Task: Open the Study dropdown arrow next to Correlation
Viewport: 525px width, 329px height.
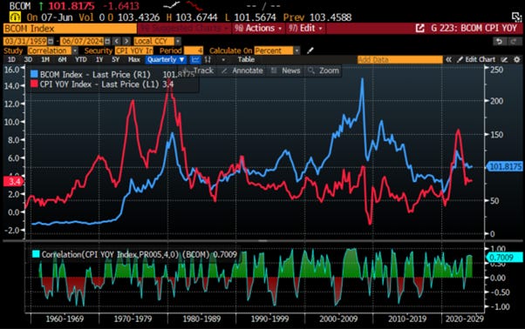Action: point(75,50)
